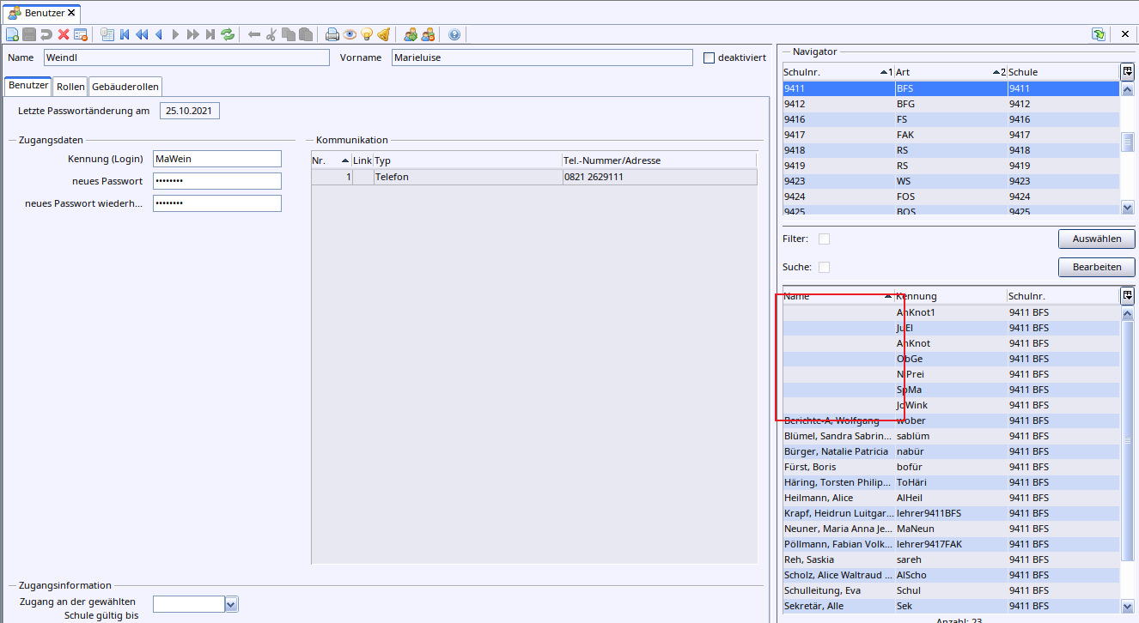
Task: Click the fast forward double-arrow icon
Action: point(193,34)
